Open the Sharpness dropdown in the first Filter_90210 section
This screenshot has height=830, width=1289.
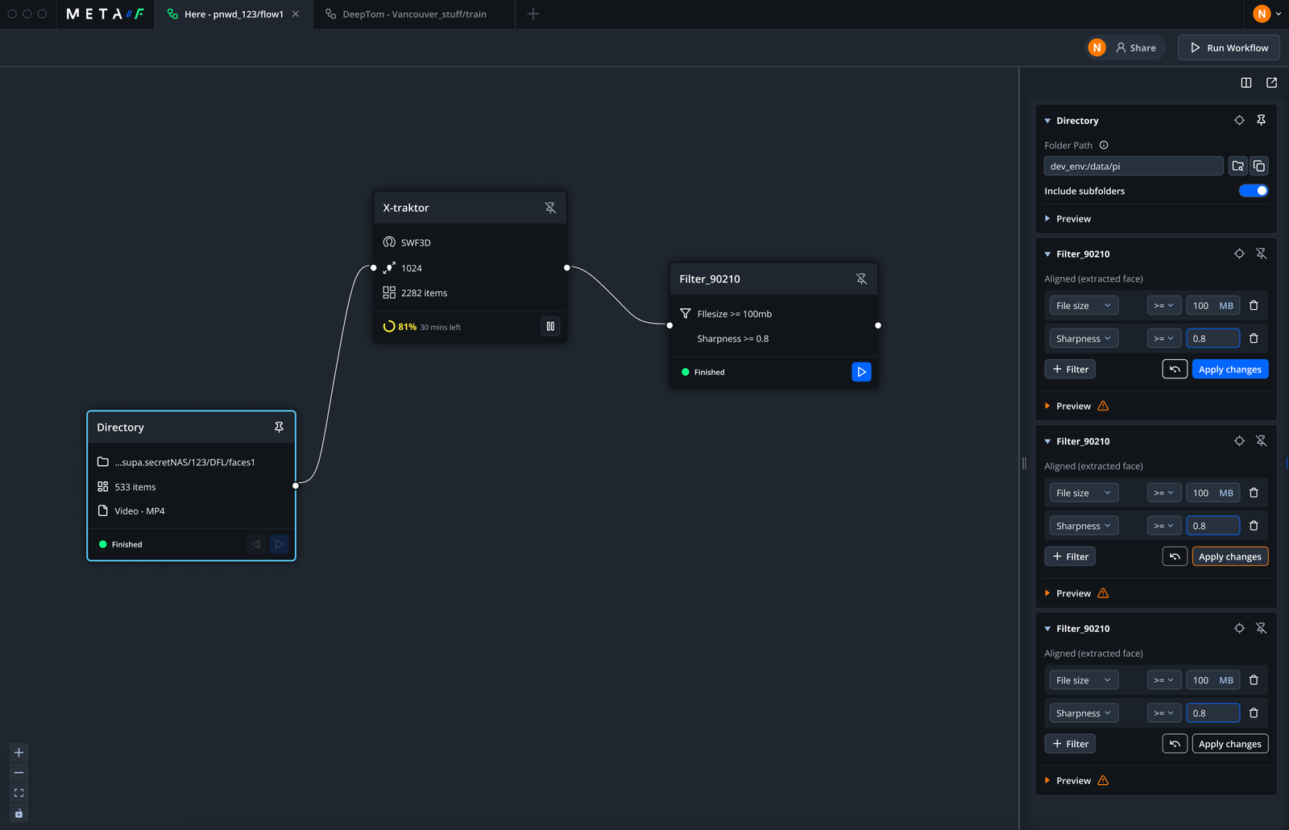pyautogui.click(x=1084, y=339)
